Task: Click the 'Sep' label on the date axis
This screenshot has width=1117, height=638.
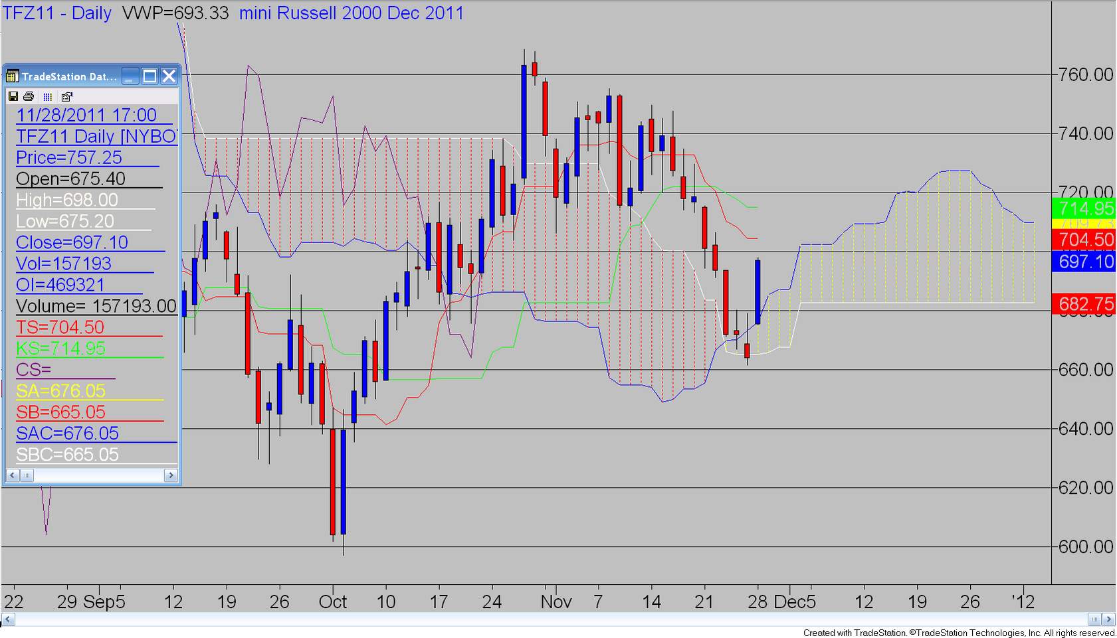Action: 100,602
